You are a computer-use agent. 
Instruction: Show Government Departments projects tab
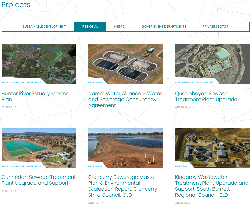click(x=164, y=27)
